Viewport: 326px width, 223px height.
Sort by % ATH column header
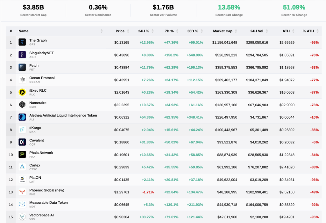coord(308,31)
